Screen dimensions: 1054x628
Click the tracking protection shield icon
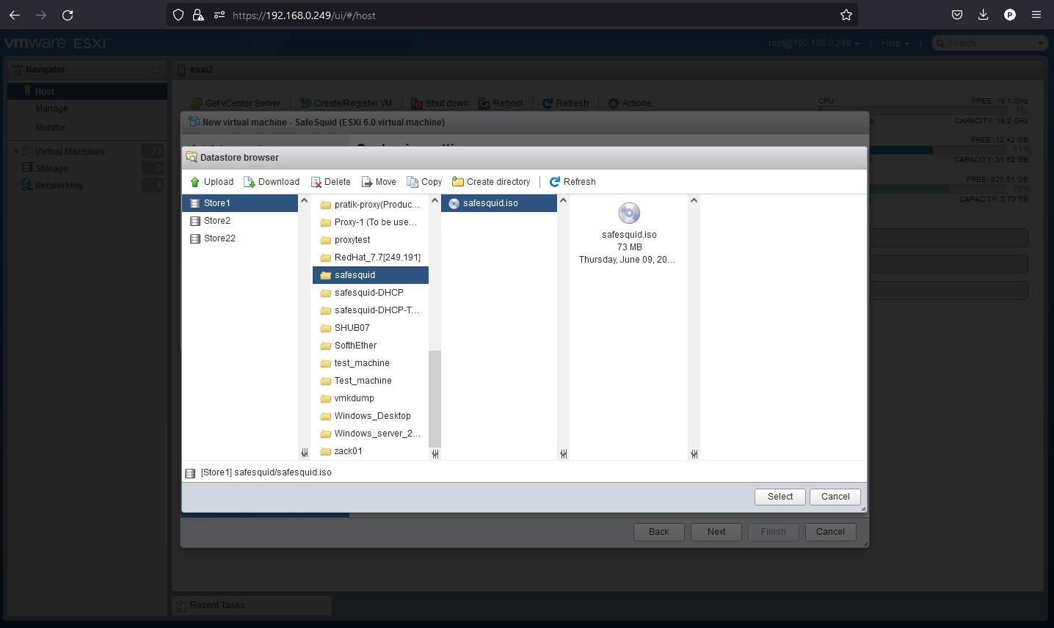178,15
